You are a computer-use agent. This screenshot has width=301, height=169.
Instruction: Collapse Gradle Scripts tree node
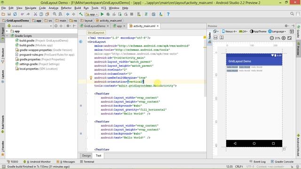(7, 36)
